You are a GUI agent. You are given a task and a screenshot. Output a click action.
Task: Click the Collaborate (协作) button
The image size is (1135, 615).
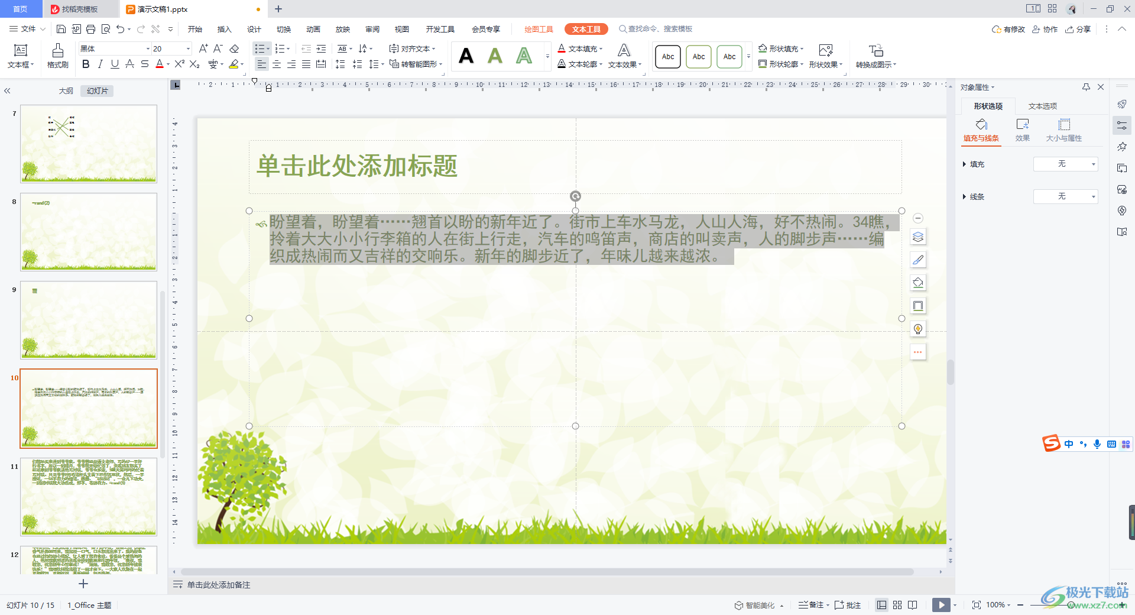pos(1045,29)
